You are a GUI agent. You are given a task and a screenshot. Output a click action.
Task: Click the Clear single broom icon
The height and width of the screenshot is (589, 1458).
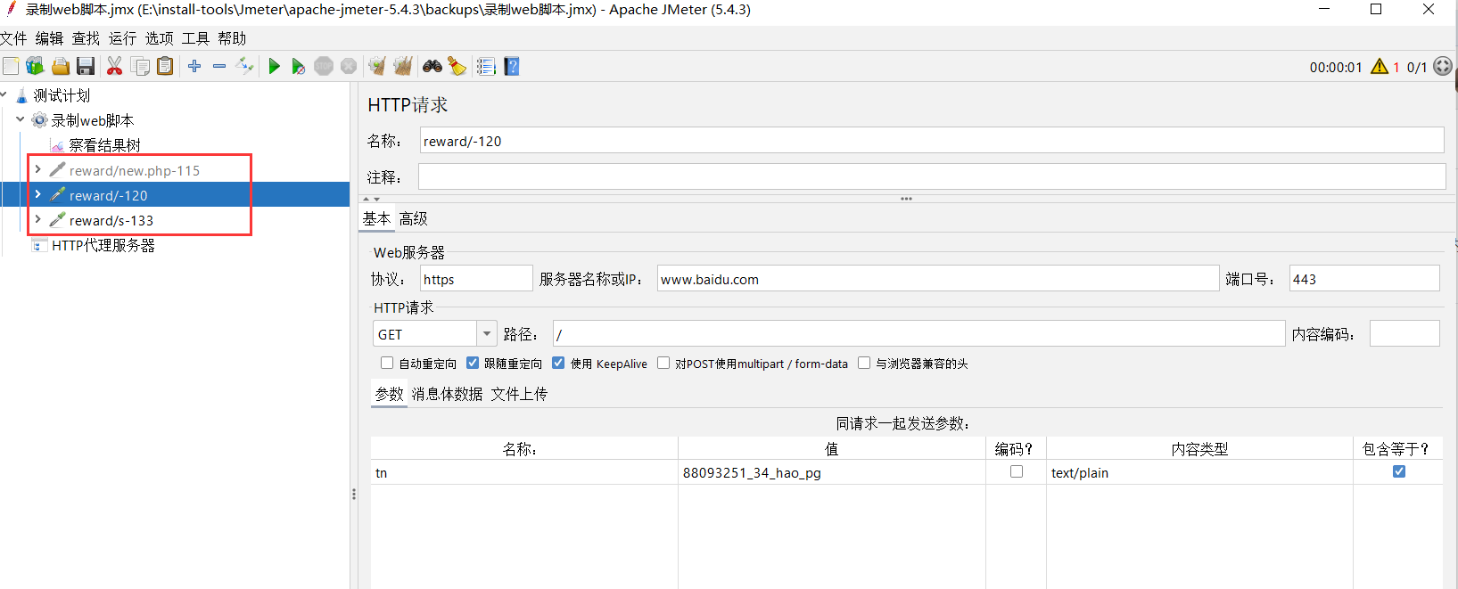click(x=377, y=66)
